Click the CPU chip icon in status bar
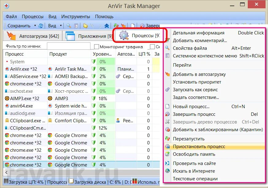Viewport: 268px width, 188px height. [6, 181]
